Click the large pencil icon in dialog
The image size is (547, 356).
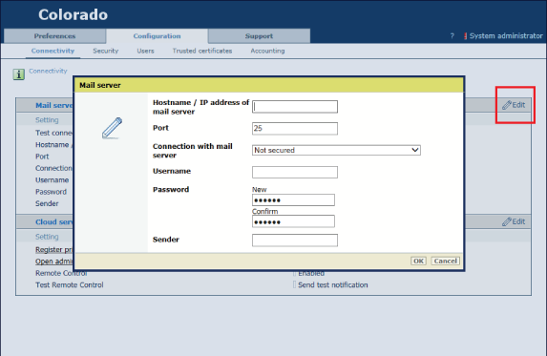[x=113, y=128]
